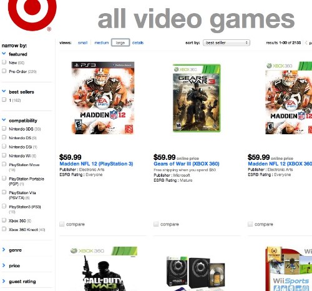
Task: Check the Pre-Order filter checkbox
Action: coord(4,71)
